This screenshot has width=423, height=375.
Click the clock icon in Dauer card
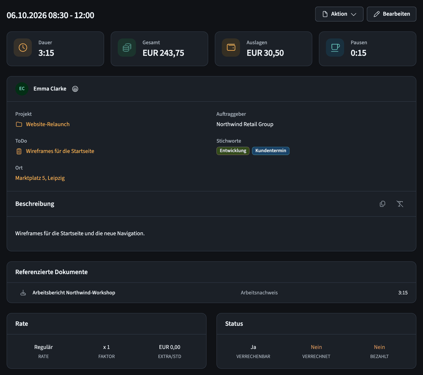coord(23,48)
